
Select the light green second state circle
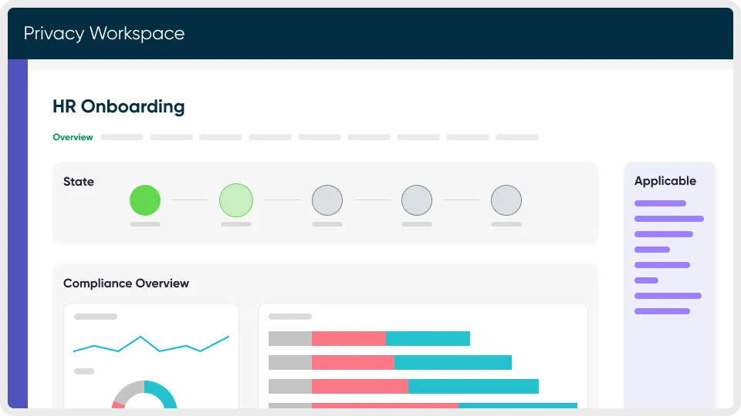236,200
